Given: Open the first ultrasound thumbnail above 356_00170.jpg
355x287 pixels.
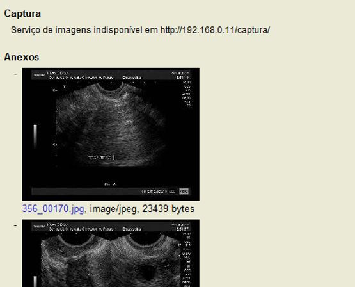Looking at the screenshot, I should click(111, 134).
